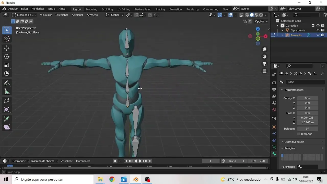Toggle camera view icon

pos(265,64)
